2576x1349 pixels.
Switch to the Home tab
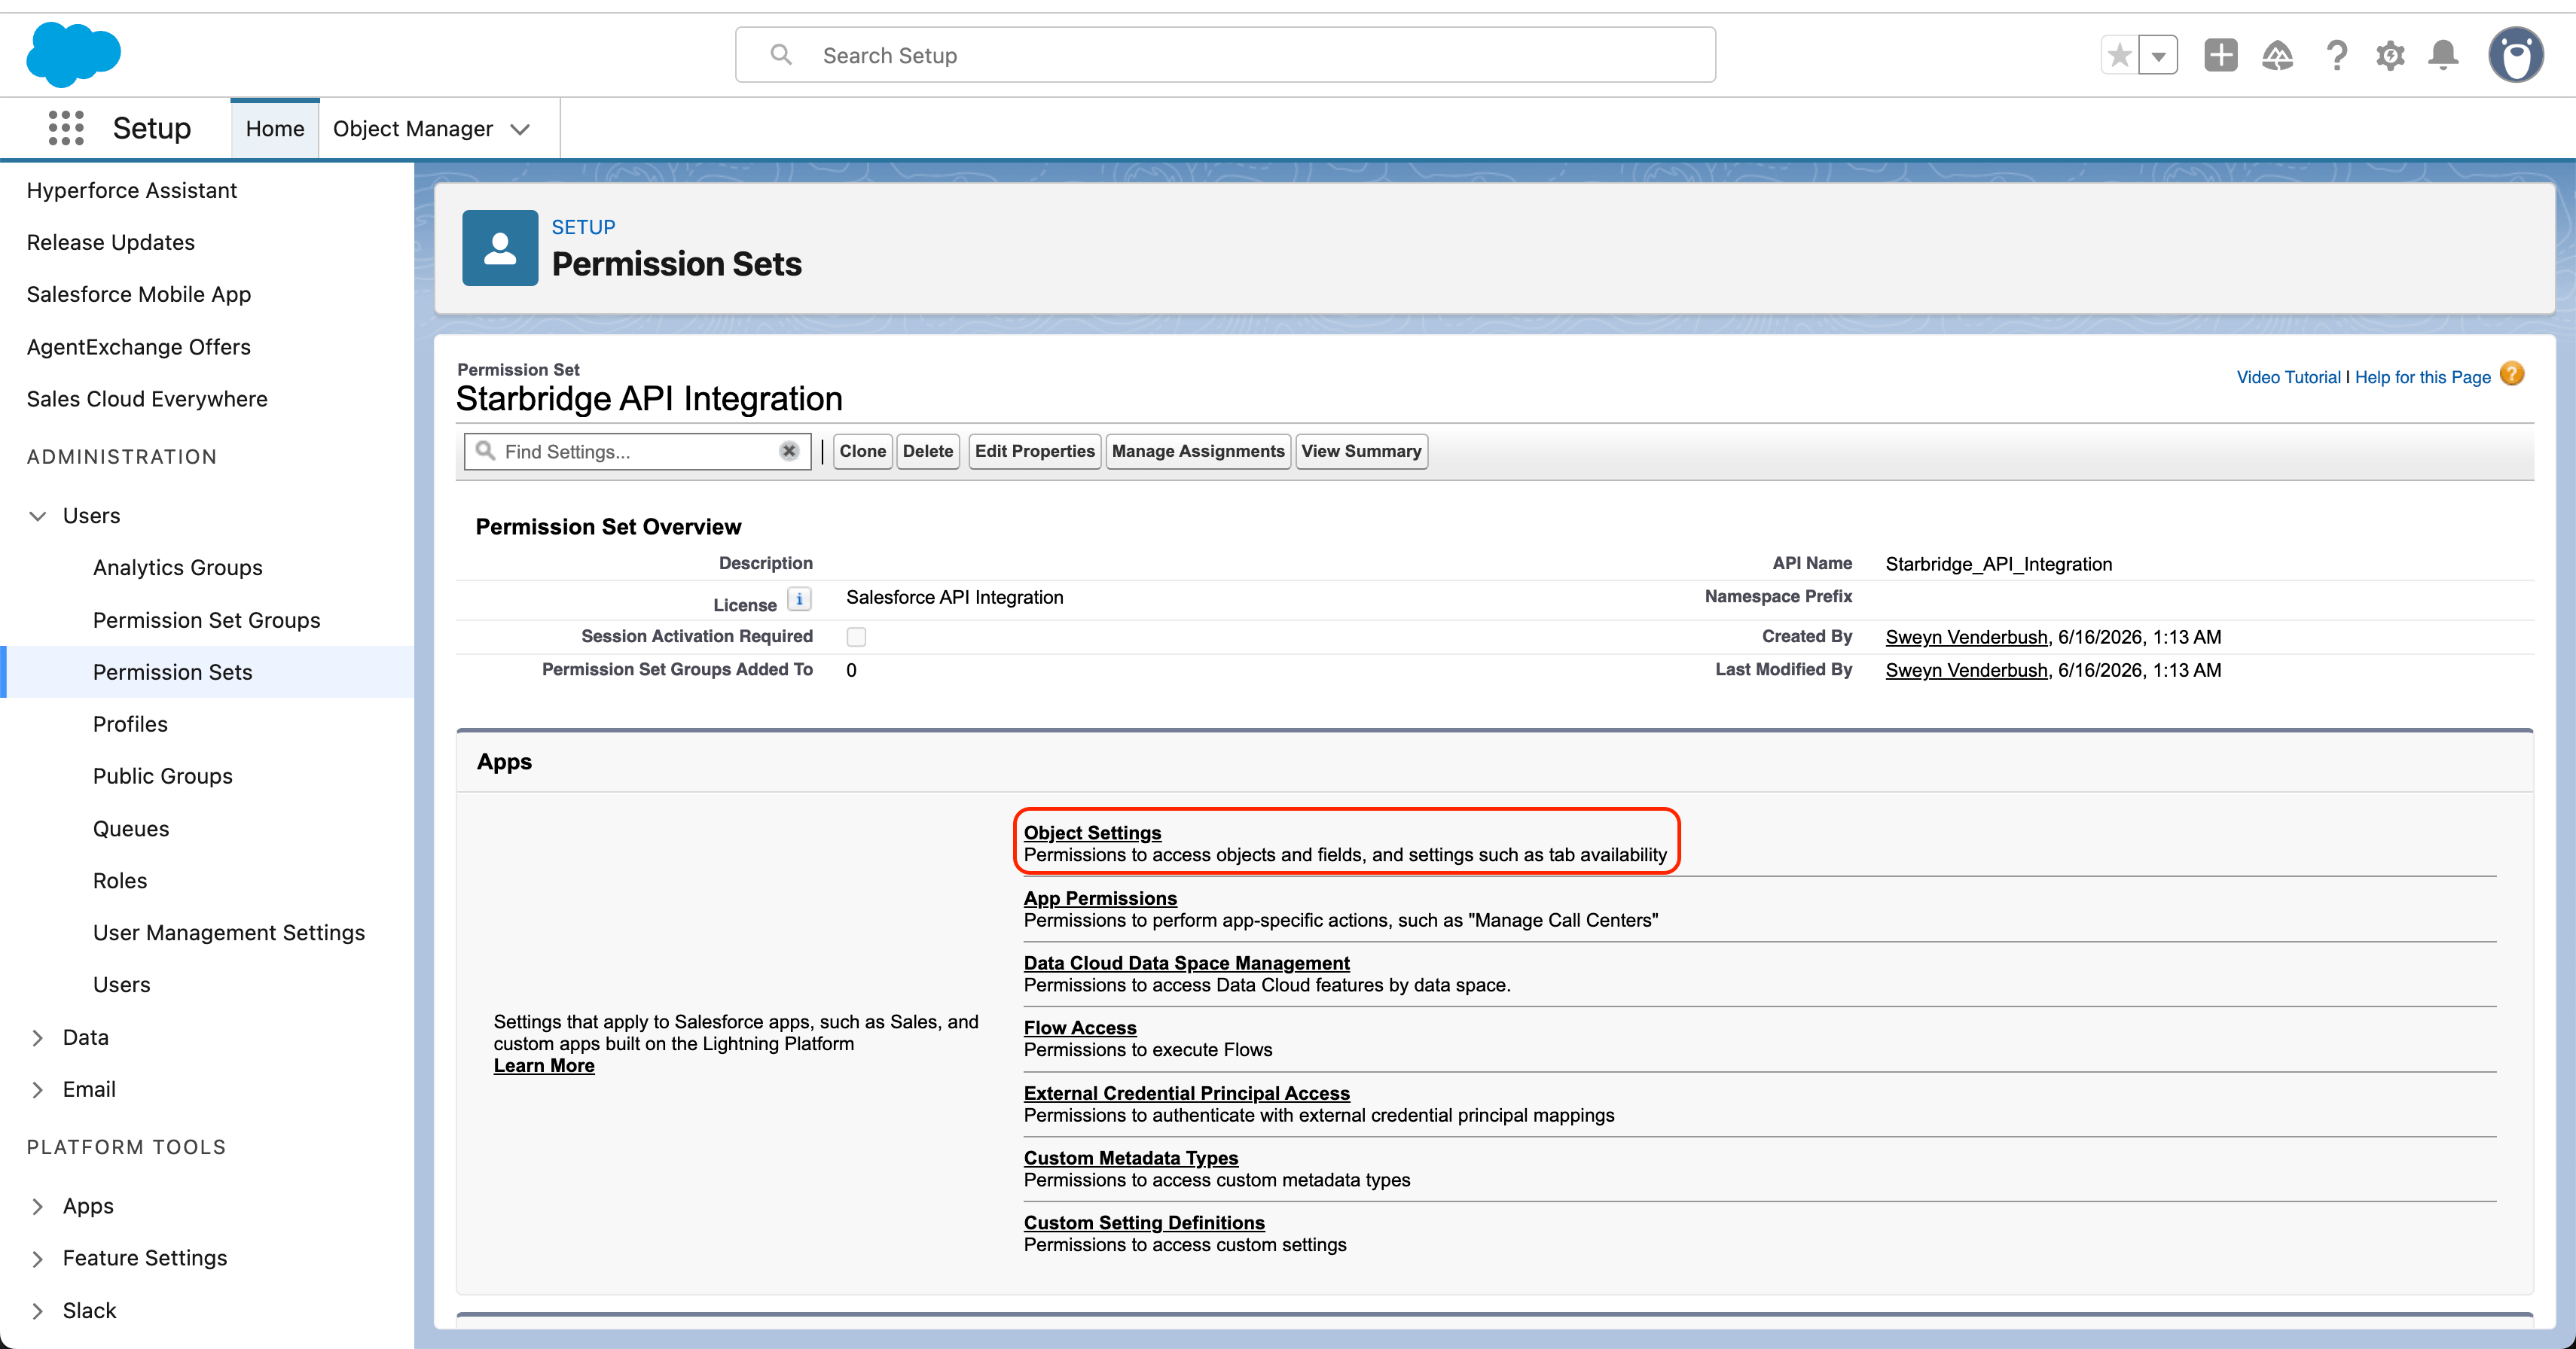pos(275,129)
